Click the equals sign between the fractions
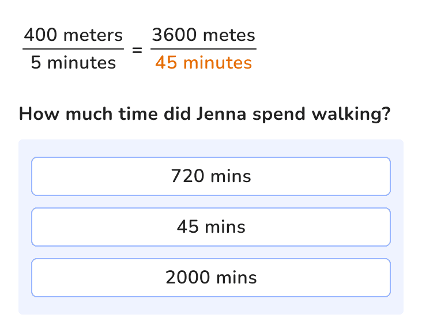 (x=137, y=50)
